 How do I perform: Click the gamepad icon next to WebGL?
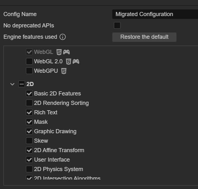click(66, 52)
